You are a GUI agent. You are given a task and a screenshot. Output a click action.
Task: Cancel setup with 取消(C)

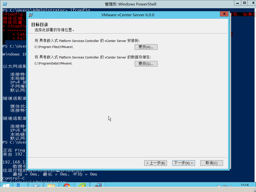point(211,163)
